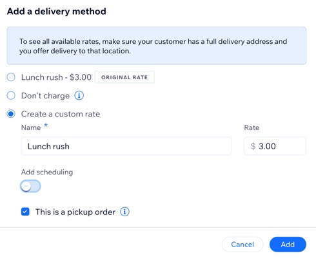Click the Rate amount field showing 3.00
The height and width of the screenshot is (260, 316).
pyautogui.click(x=275, y=146)
